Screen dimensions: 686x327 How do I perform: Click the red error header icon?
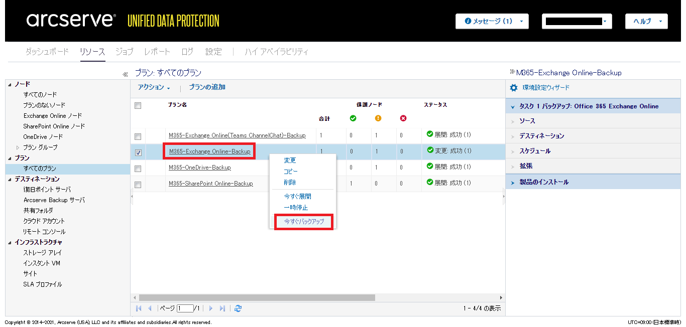click(x=403, y=118)
